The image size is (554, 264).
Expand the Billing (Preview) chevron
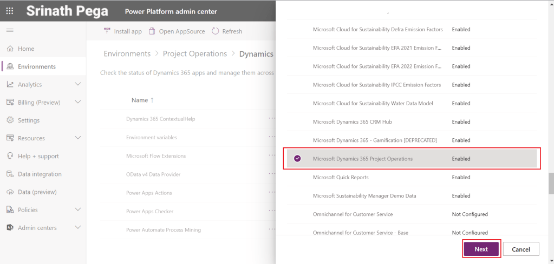coord(77,102)
